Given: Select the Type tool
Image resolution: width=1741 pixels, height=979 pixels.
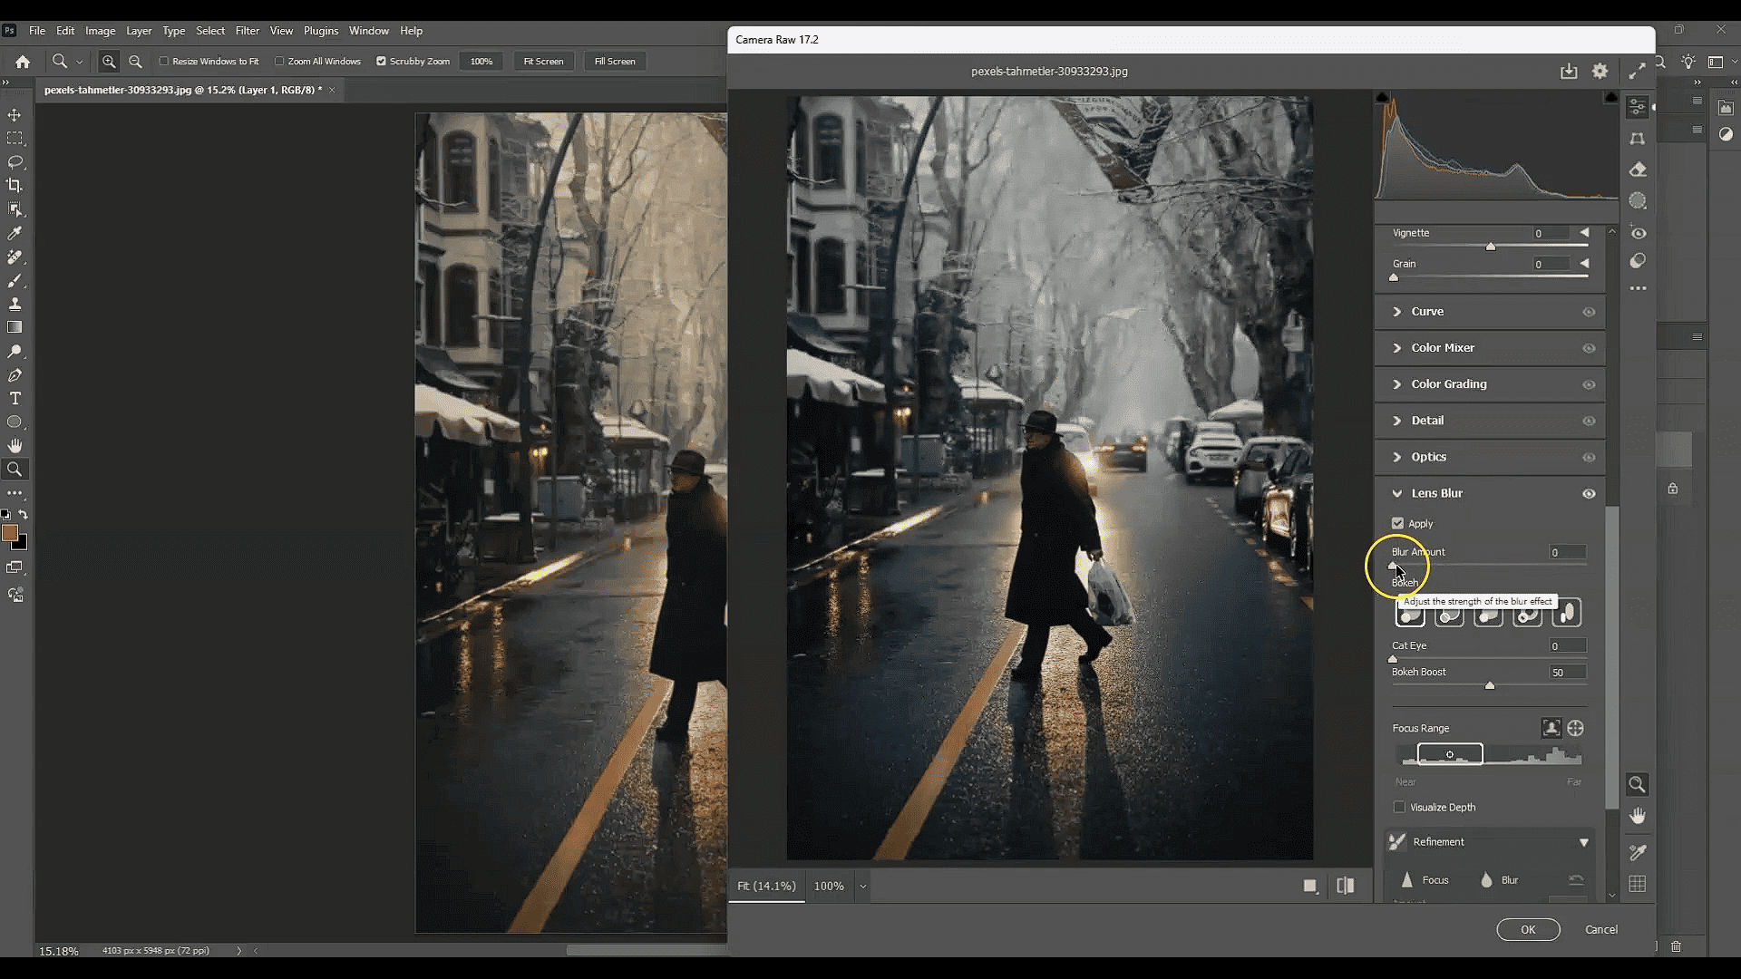Looking at the screenshot, I should (x=15, y=399).
